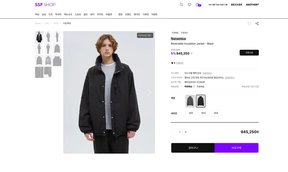Open wishlist heart in header

[189, 5]
